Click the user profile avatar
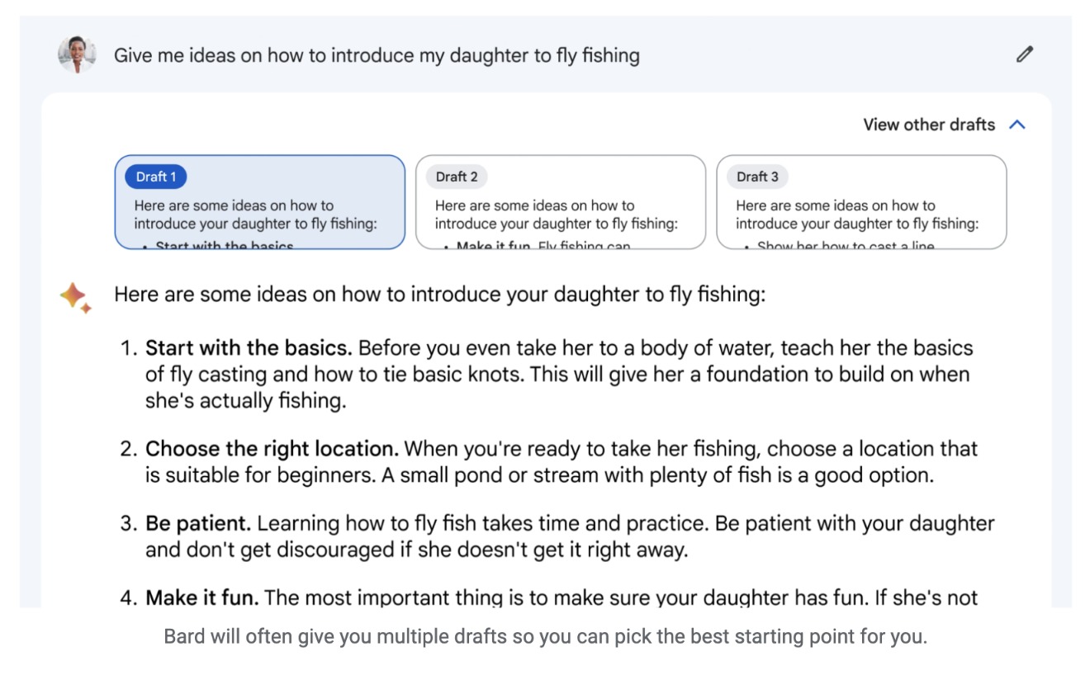Screen dimensions: 1090x675 (77, 54)
